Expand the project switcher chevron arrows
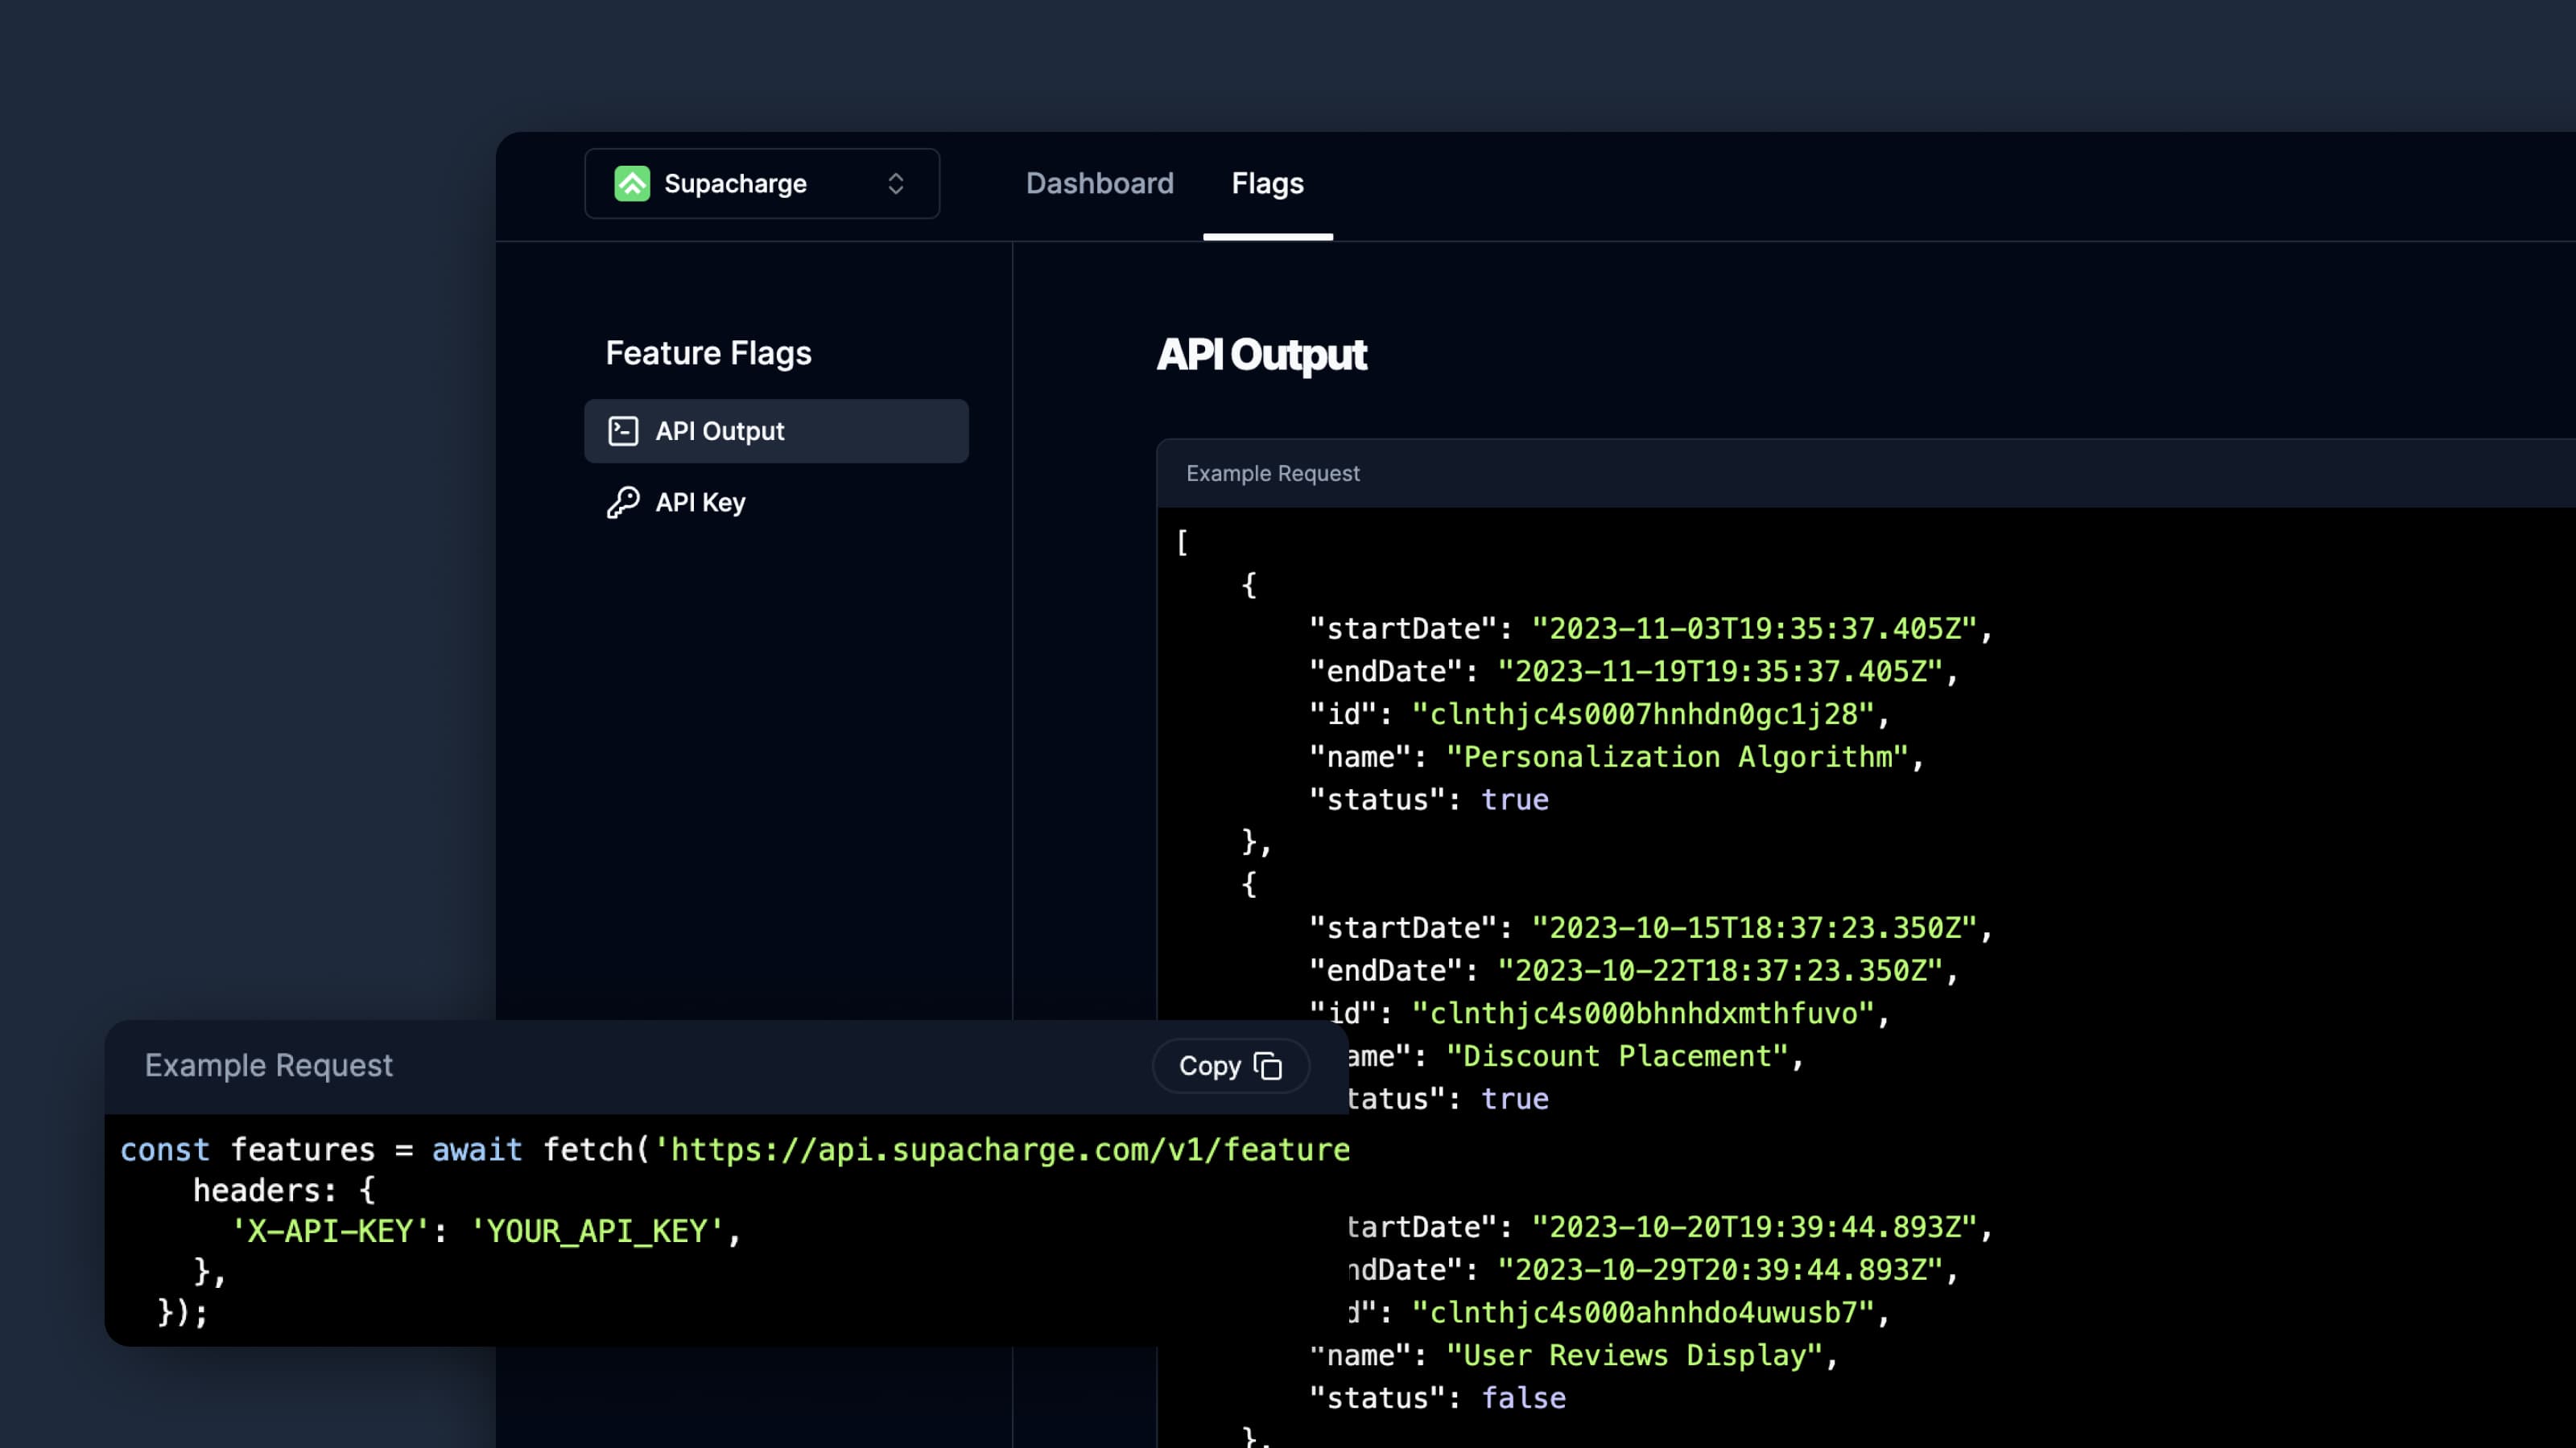The width and height of the screenshot is (2576, 1448). [x=895, y=184]
